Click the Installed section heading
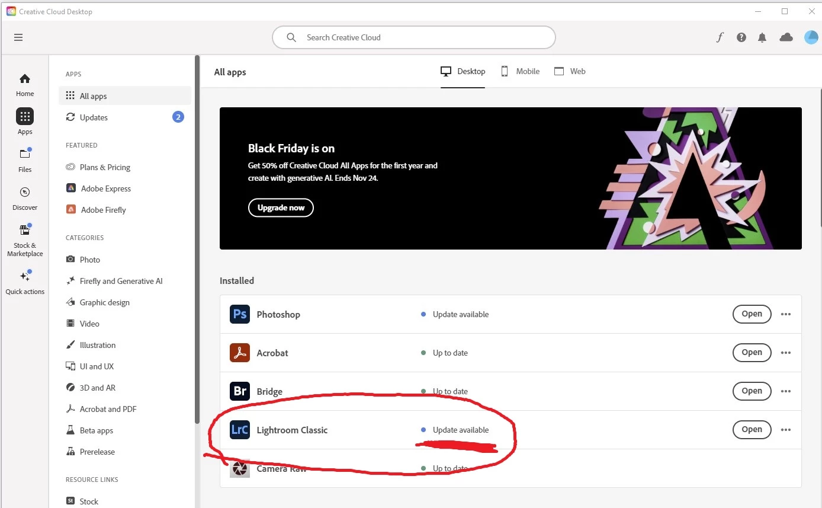Image resolution: width=822 pixels, height=508 pixels. pos(237,280)
